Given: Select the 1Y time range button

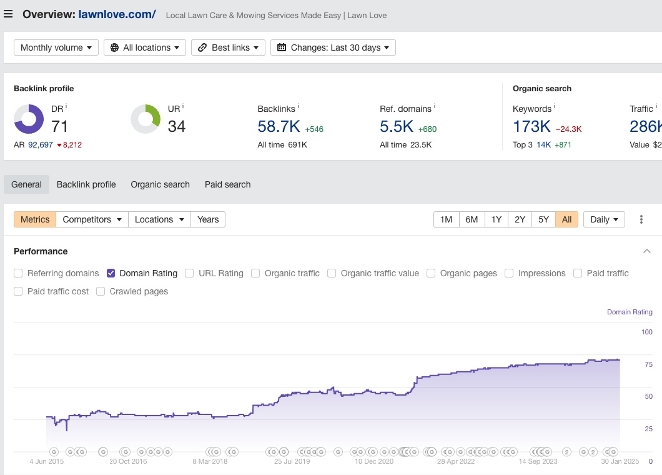Looking at the screenshot, I should pos(496,219).
